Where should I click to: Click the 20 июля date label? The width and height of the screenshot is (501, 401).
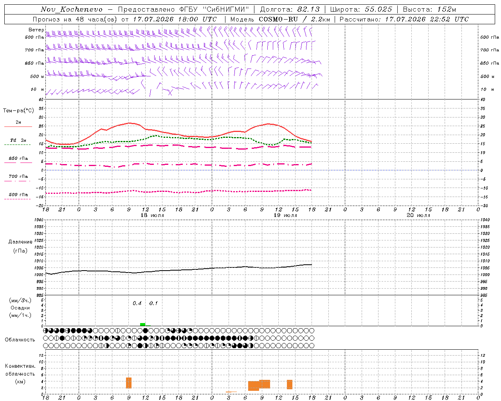[418, 215]
